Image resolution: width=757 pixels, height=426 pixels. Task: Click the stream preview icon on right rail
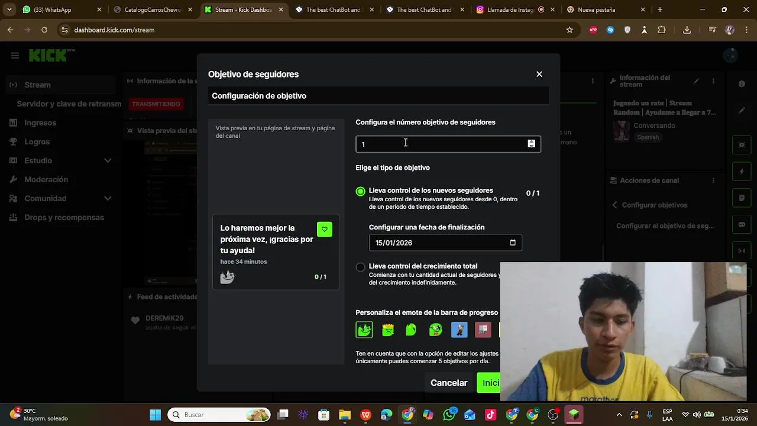(742, 144)
